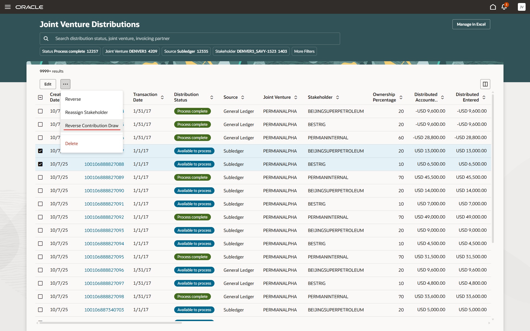Go to the Home page icon
The width and height of the screenshot is (530, 331).
tap(493, 7)
